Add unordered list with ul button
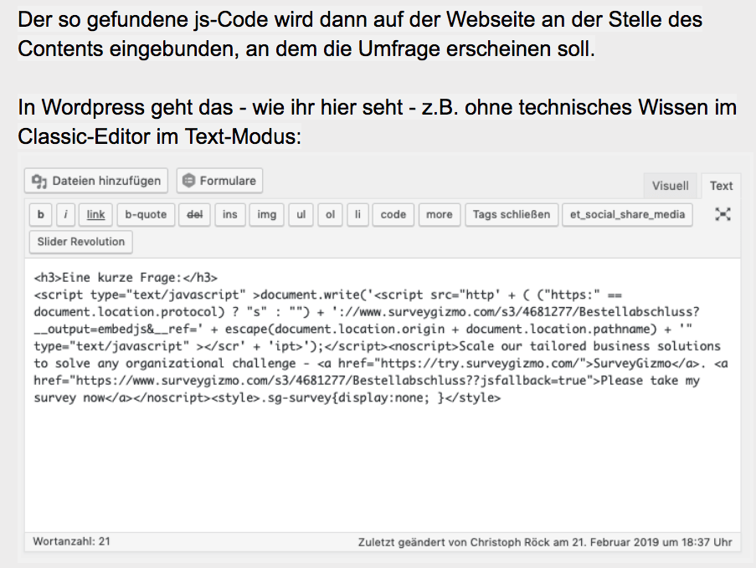Screen dimensions: 756x568 click(x=301, y=214)
